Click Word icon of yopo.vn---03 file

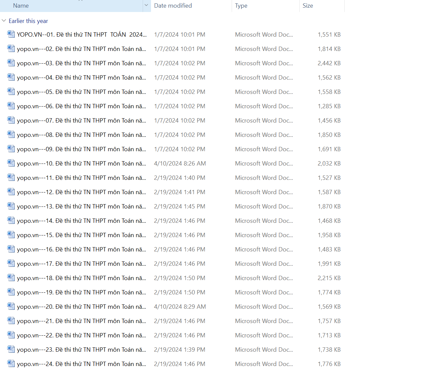click(x=11, y=63)
